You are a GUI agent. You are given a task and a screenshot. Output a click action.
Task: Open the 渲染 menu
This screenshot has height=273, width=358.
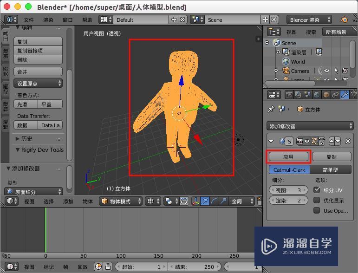(48, 20)
